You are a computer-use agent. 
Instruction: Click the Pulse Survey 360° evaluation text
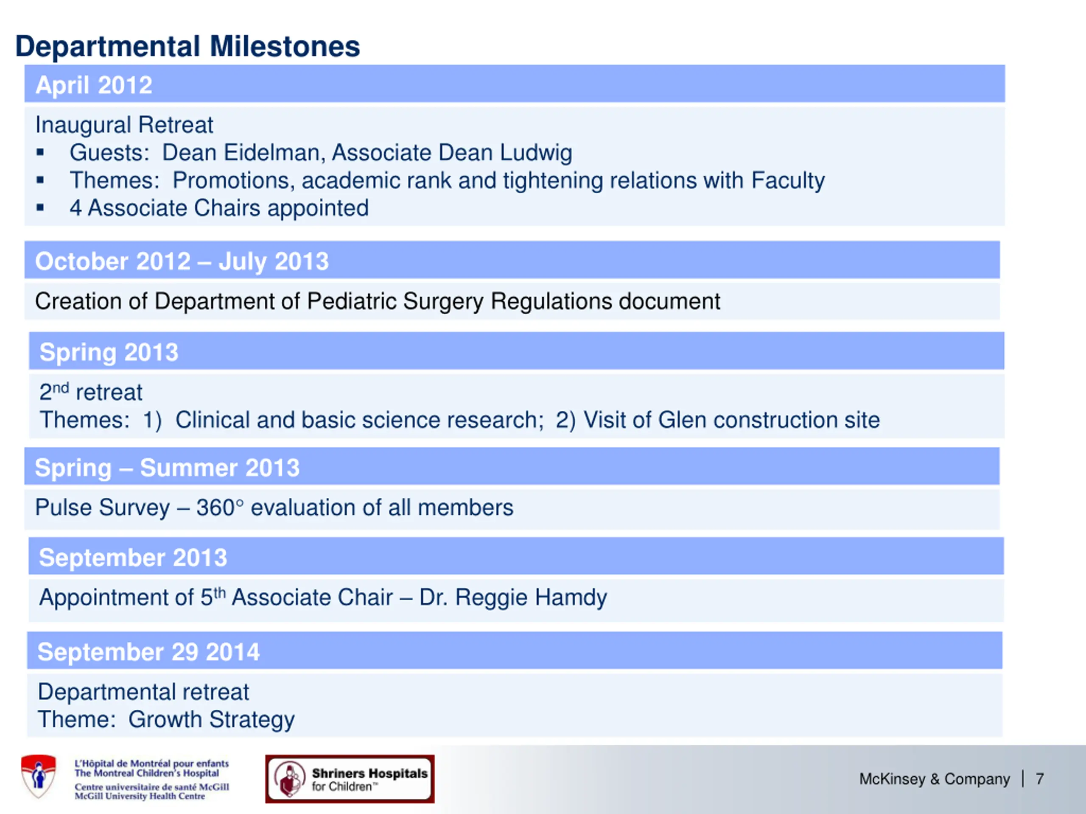(x=274, y=507)
